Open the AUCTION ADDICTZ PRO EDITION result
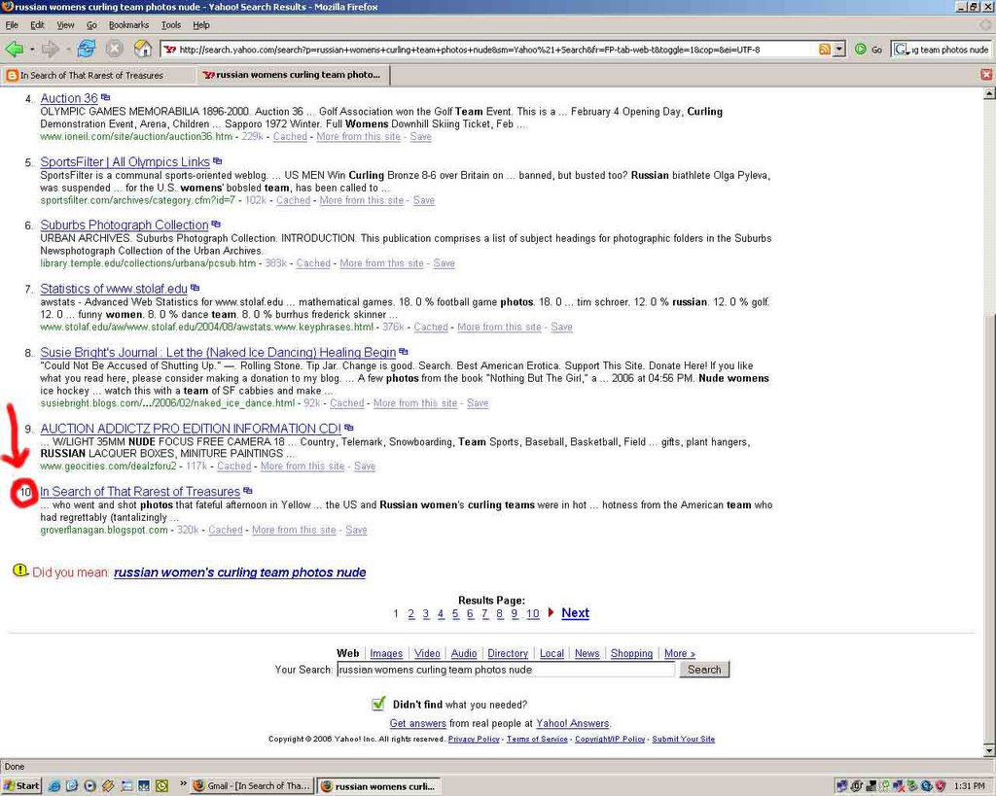The height and width of the screenshot is (796, 996). (192, 429)
